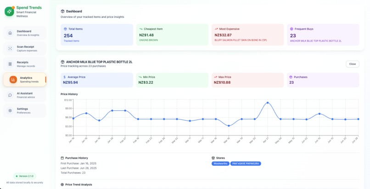Click the orange Analytics chart icon
The image size is (370, 189).
(x=13, y=80)
